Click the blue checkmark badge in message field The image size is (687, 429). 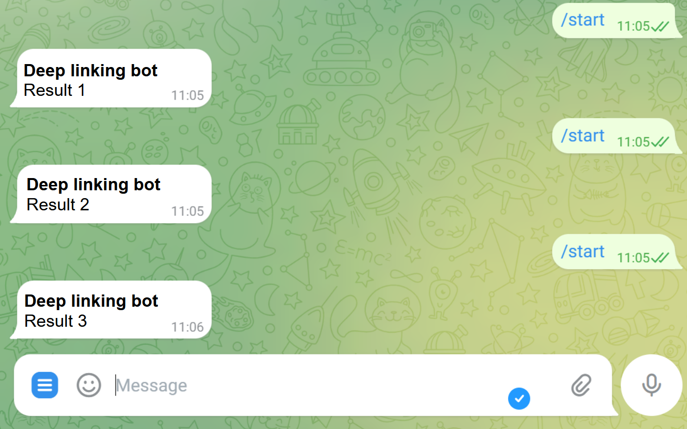(x=519, y=399)
